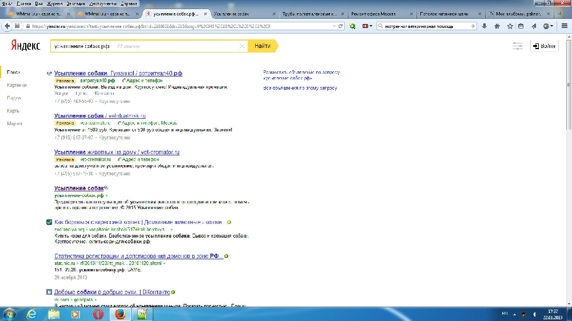Expand arrow after vk.com goodpets URL
The width and height of the screenshot is (572, 321).
coord(96,300)
